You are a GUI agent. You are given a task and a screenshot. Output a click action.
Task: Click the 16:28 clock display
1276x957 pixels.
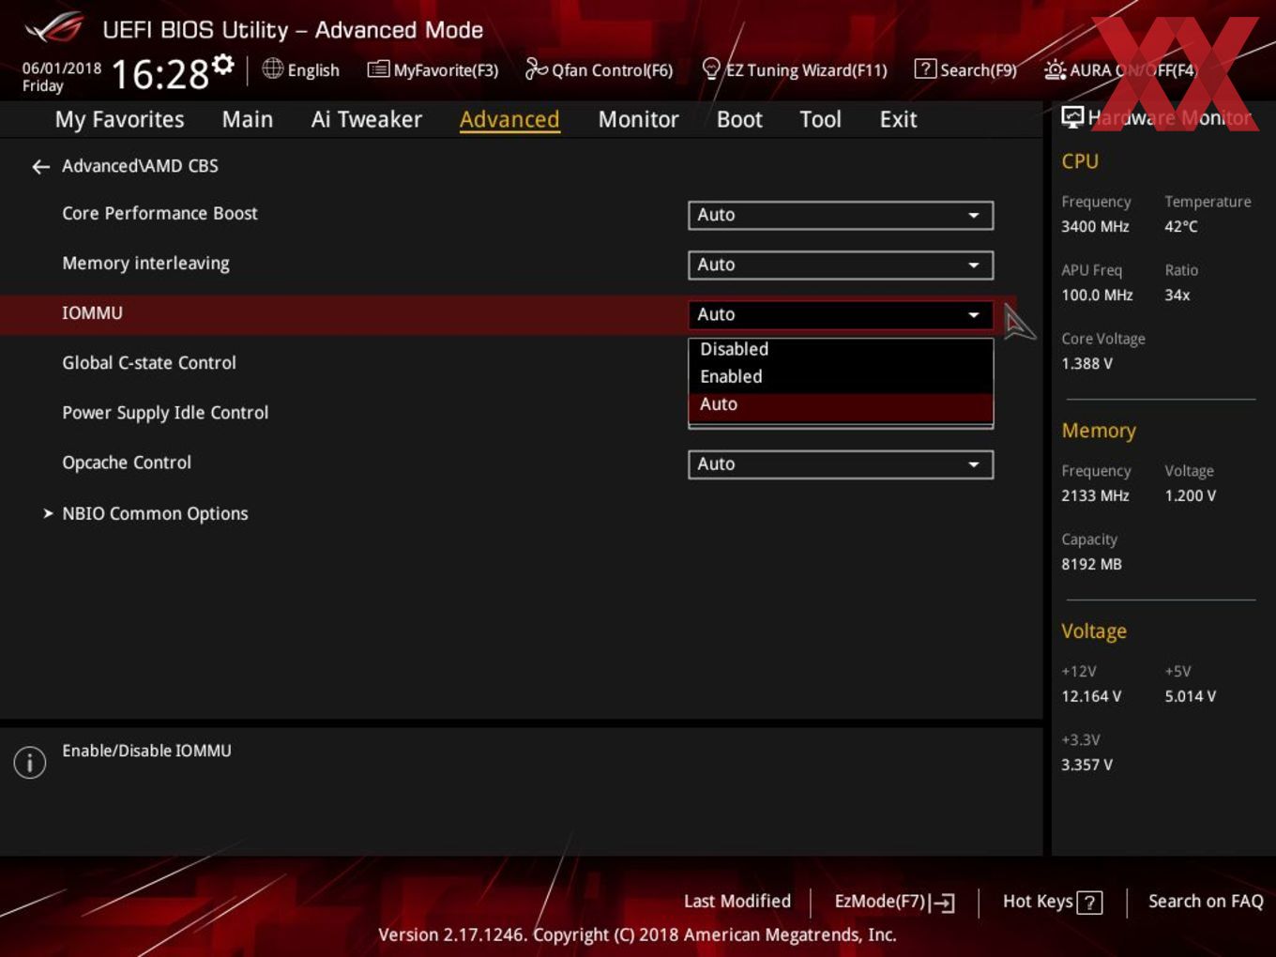(x=160, y=73)
